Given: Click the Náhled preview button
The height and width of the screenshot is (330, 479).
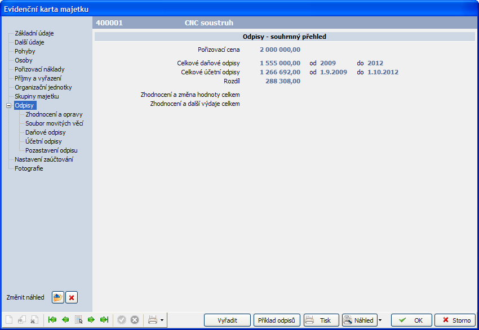Looking at the screenshot, I should [x=360, y=320].
